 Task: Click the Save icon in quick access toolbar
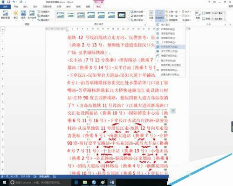(8, 2)
